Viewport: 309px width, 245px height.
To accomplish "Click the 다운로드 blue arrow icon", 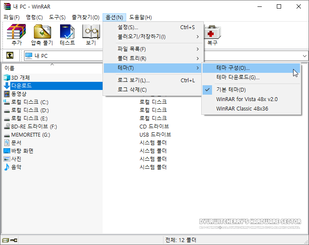I will (7, 86).
